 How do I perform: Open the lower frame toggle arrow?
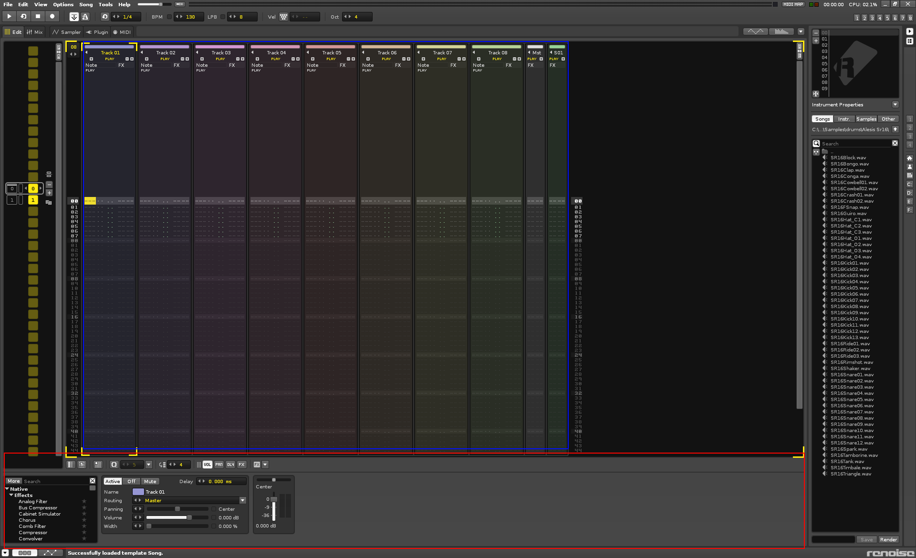pos(5,553)
